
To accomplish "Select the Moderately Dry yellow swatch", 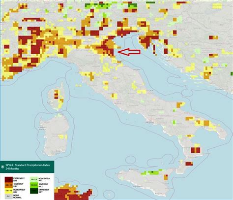I will 9,191.
